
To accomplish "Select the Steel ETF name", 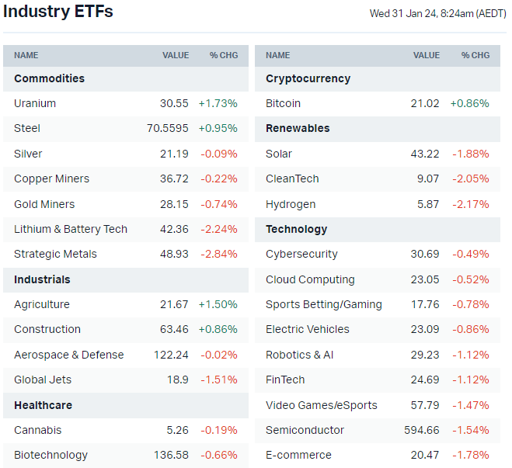I will pyautogui.click(x=27, y=128).
